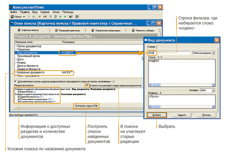Switch to the Правовой навигатор tab
The width and height of the screenshot is (227, 153).
pyautogui.click(x=68, y=30)
